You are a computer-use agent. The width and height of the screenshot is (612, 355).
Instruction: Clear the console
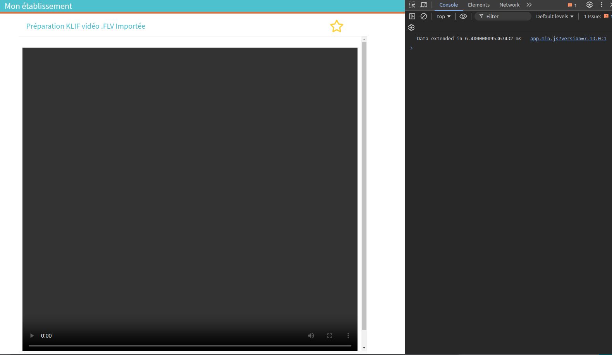pyautogui.click(x=424, y=16)
